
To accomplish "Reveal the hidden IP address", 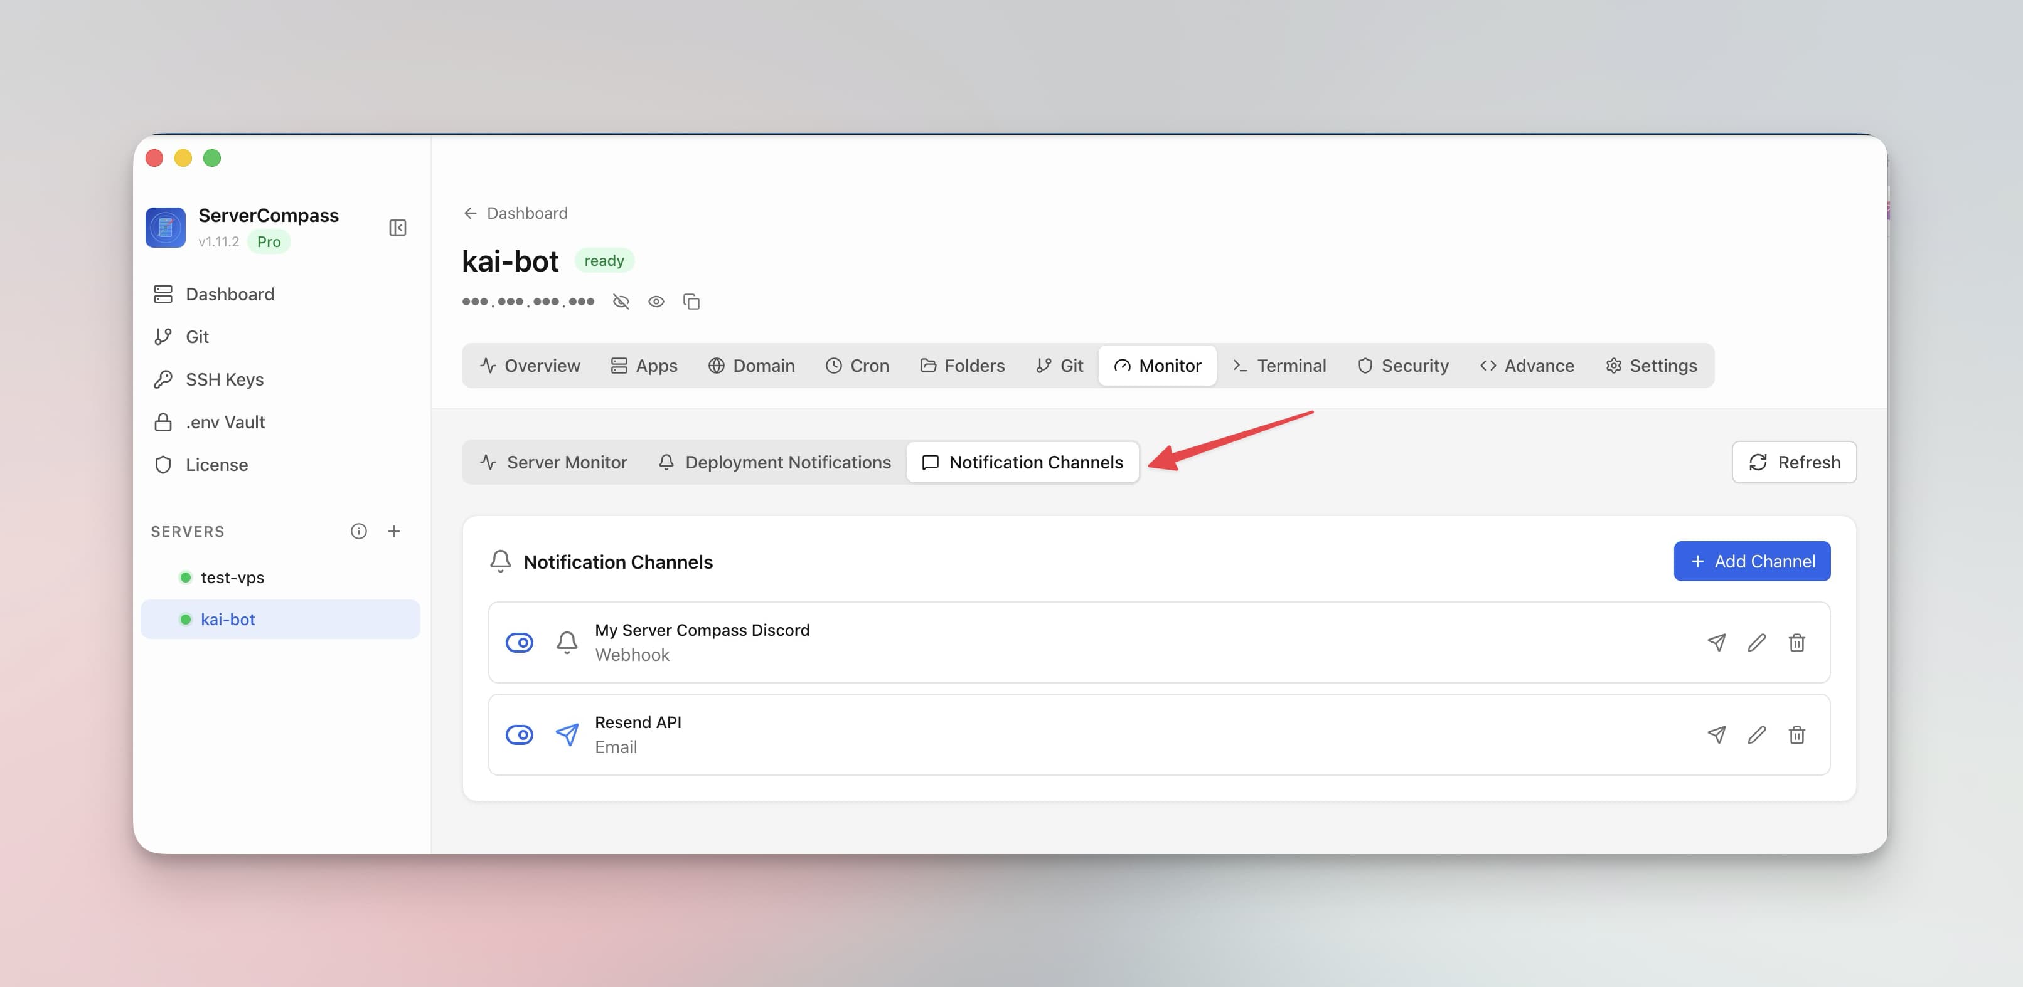I will point(656,301).
